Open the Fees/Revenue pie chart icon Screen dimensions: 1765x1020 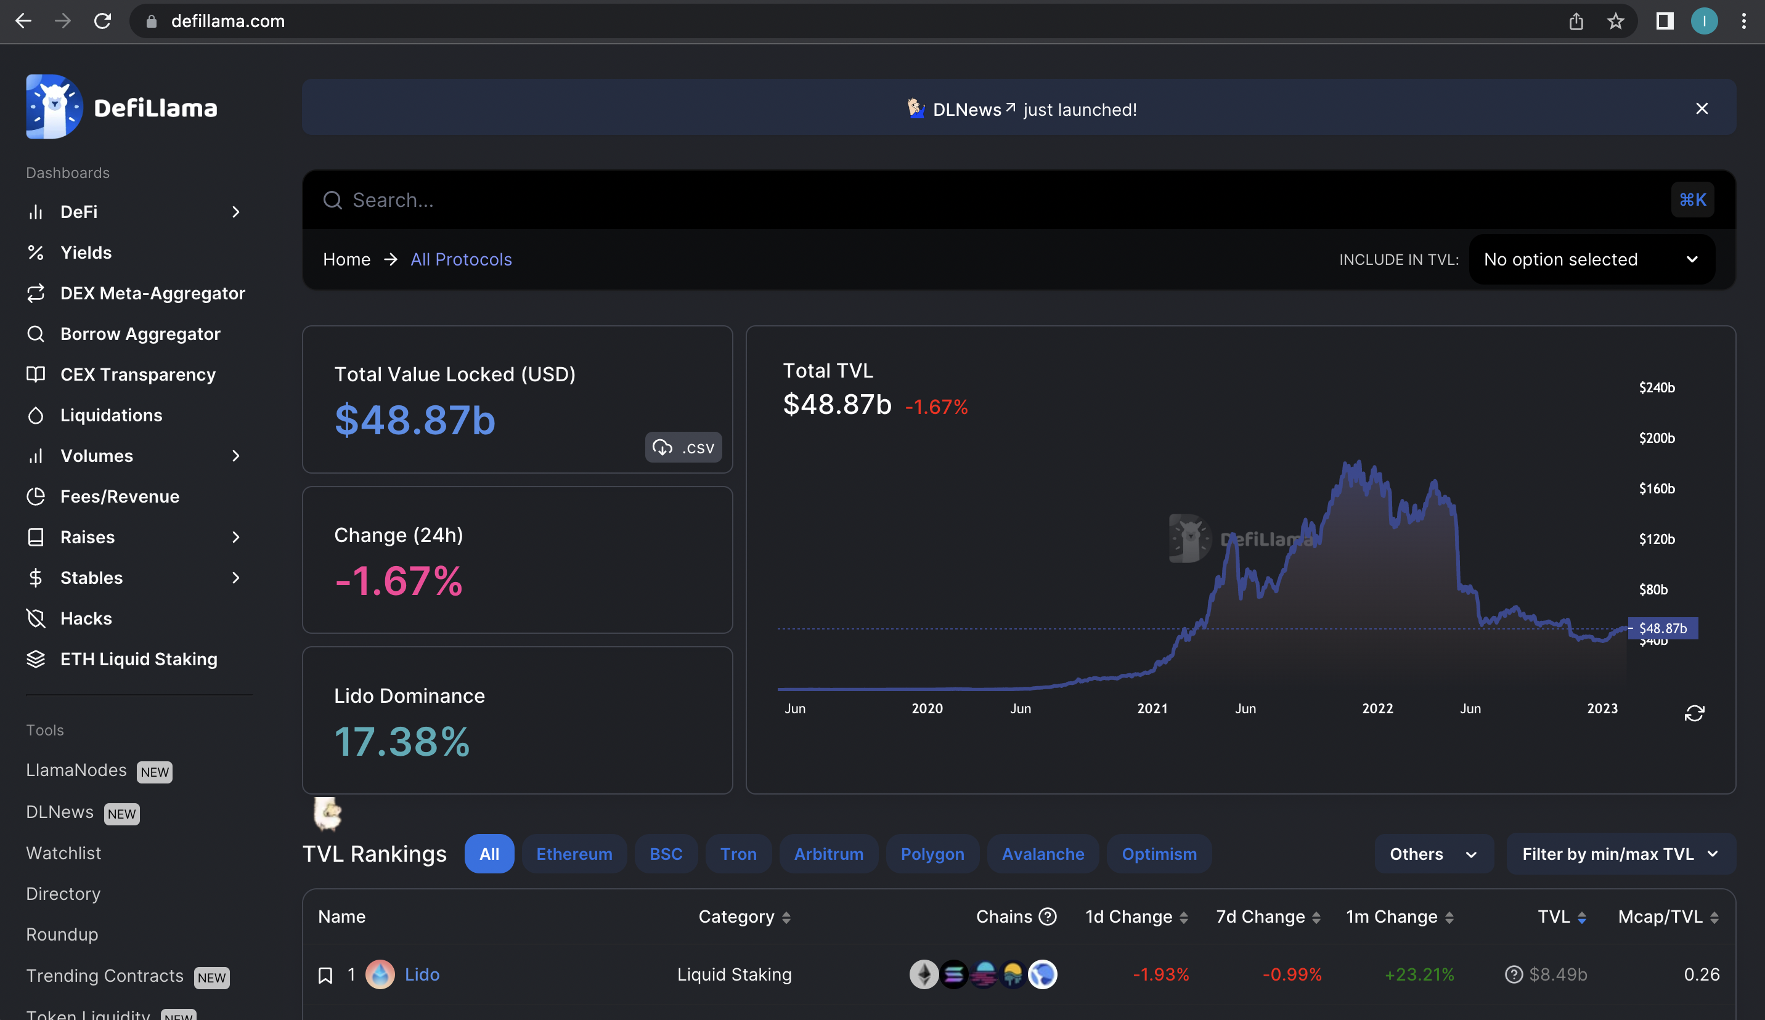pyautogui.click(x=36, y=496)
